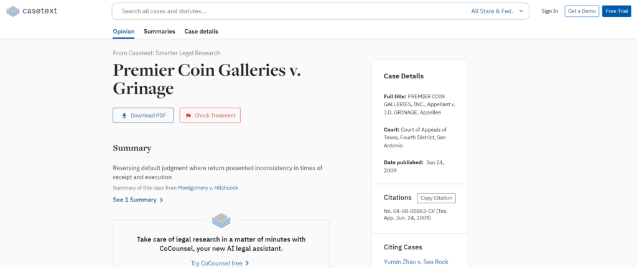
Task: Select the Opinion tab
Action: click(x=124, y=31)
